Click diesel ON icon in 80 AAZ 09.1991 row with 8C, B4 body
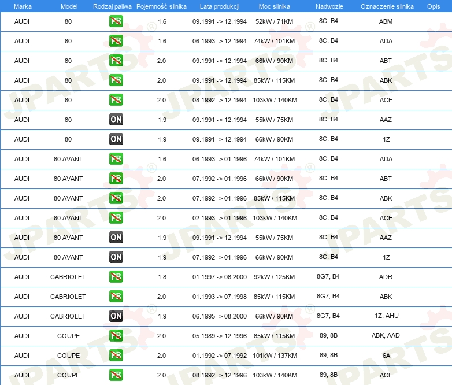 pos(116,120)
